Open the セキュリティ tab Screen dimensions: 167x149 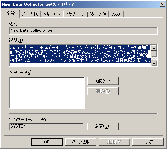(x=52, y=14)
